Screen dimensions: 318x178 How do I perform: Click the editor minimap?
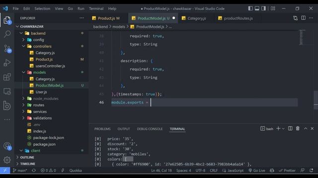(302, 38)
